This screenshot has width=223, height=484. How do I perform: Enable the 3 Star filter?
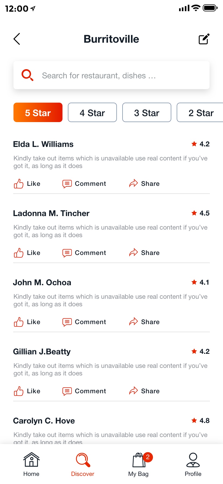pos(147,113)
